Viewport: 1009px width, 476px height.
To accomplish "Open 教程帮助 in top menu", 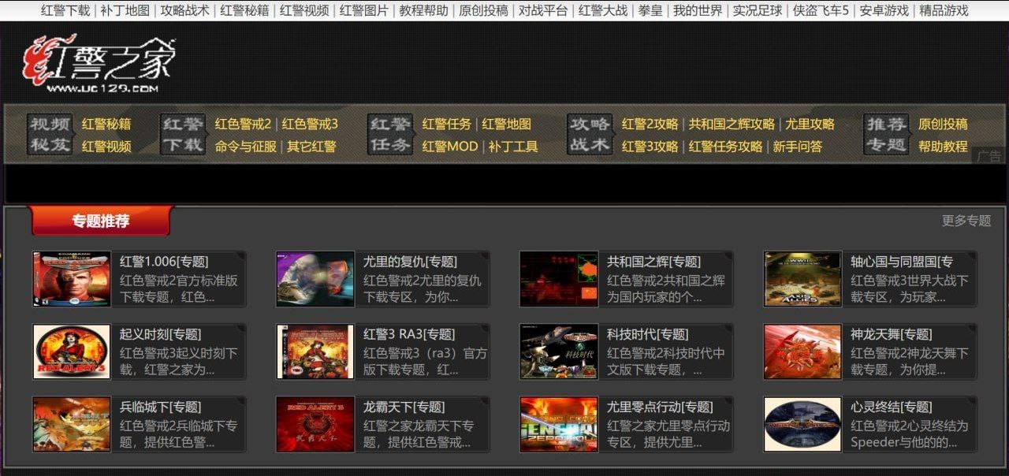I will click(x=424, y=10).
